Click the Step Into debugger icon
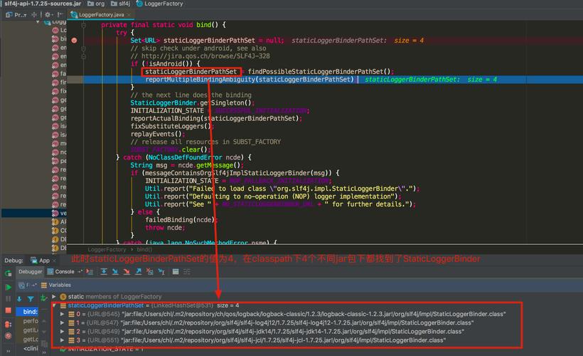The width and height of the screenshot is (583, 356). coord(115,272)
